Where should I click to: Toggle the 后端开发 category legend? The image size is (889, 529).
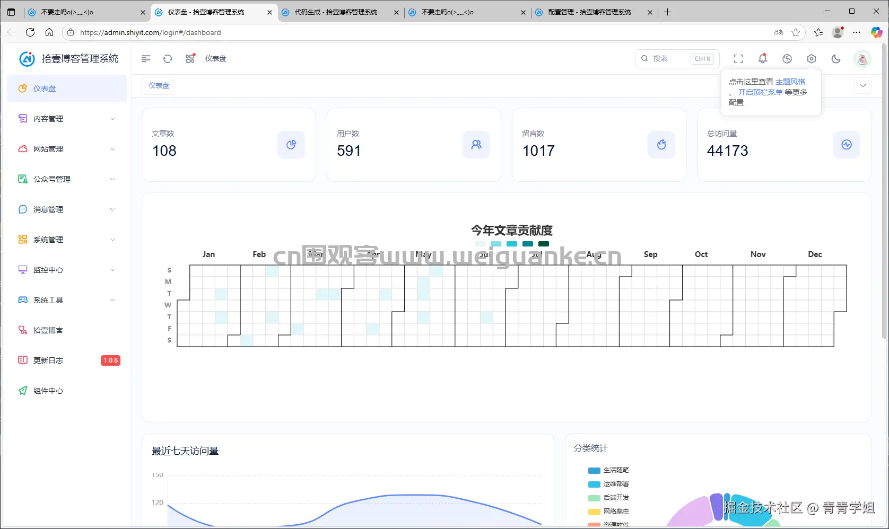point(608,498)
